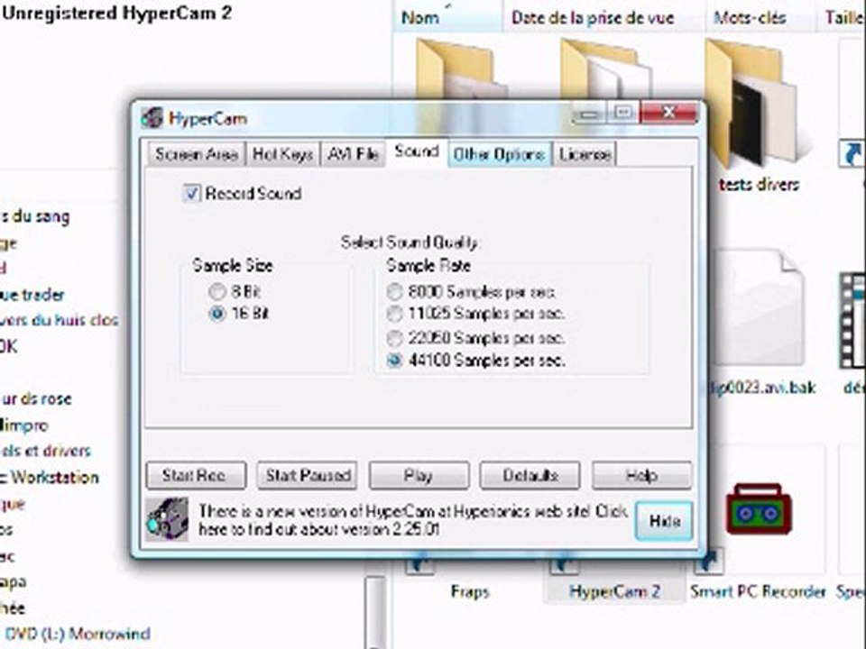Select the Workstation sidebar item
The height and width of the screenshot is (649, 866).
point(50,477)
